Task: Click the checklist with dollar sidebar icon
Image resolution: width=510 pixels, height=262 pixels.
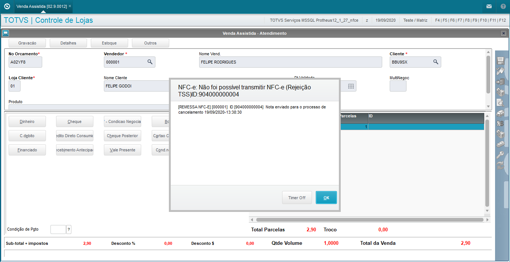Action: [500, 123]
